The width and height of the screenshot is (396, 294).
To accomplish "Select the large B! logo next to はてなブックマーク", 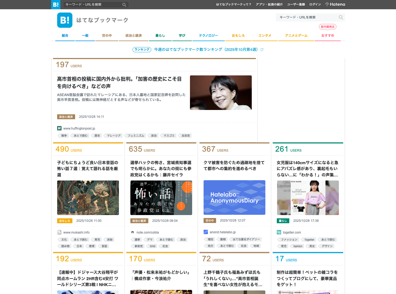I will click(x=65, y=20).
